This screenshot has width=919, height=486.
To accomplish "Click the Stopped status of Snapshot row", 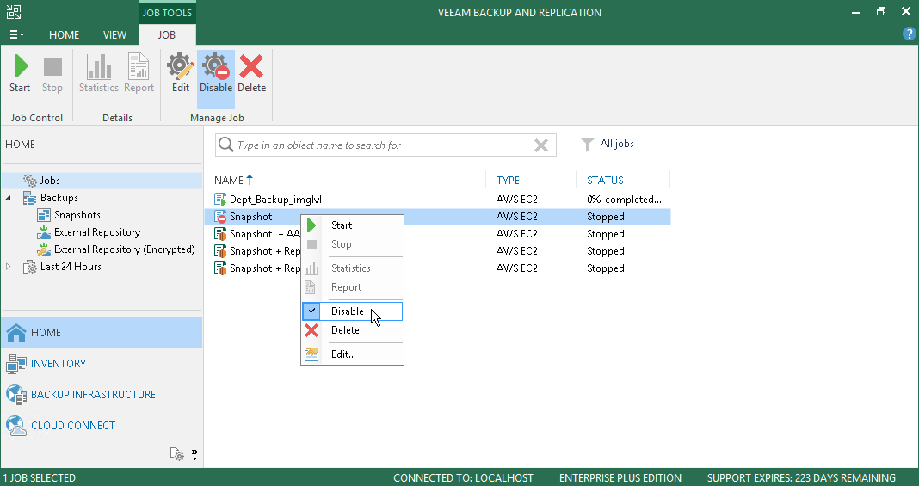I will (x=606, y=217).
